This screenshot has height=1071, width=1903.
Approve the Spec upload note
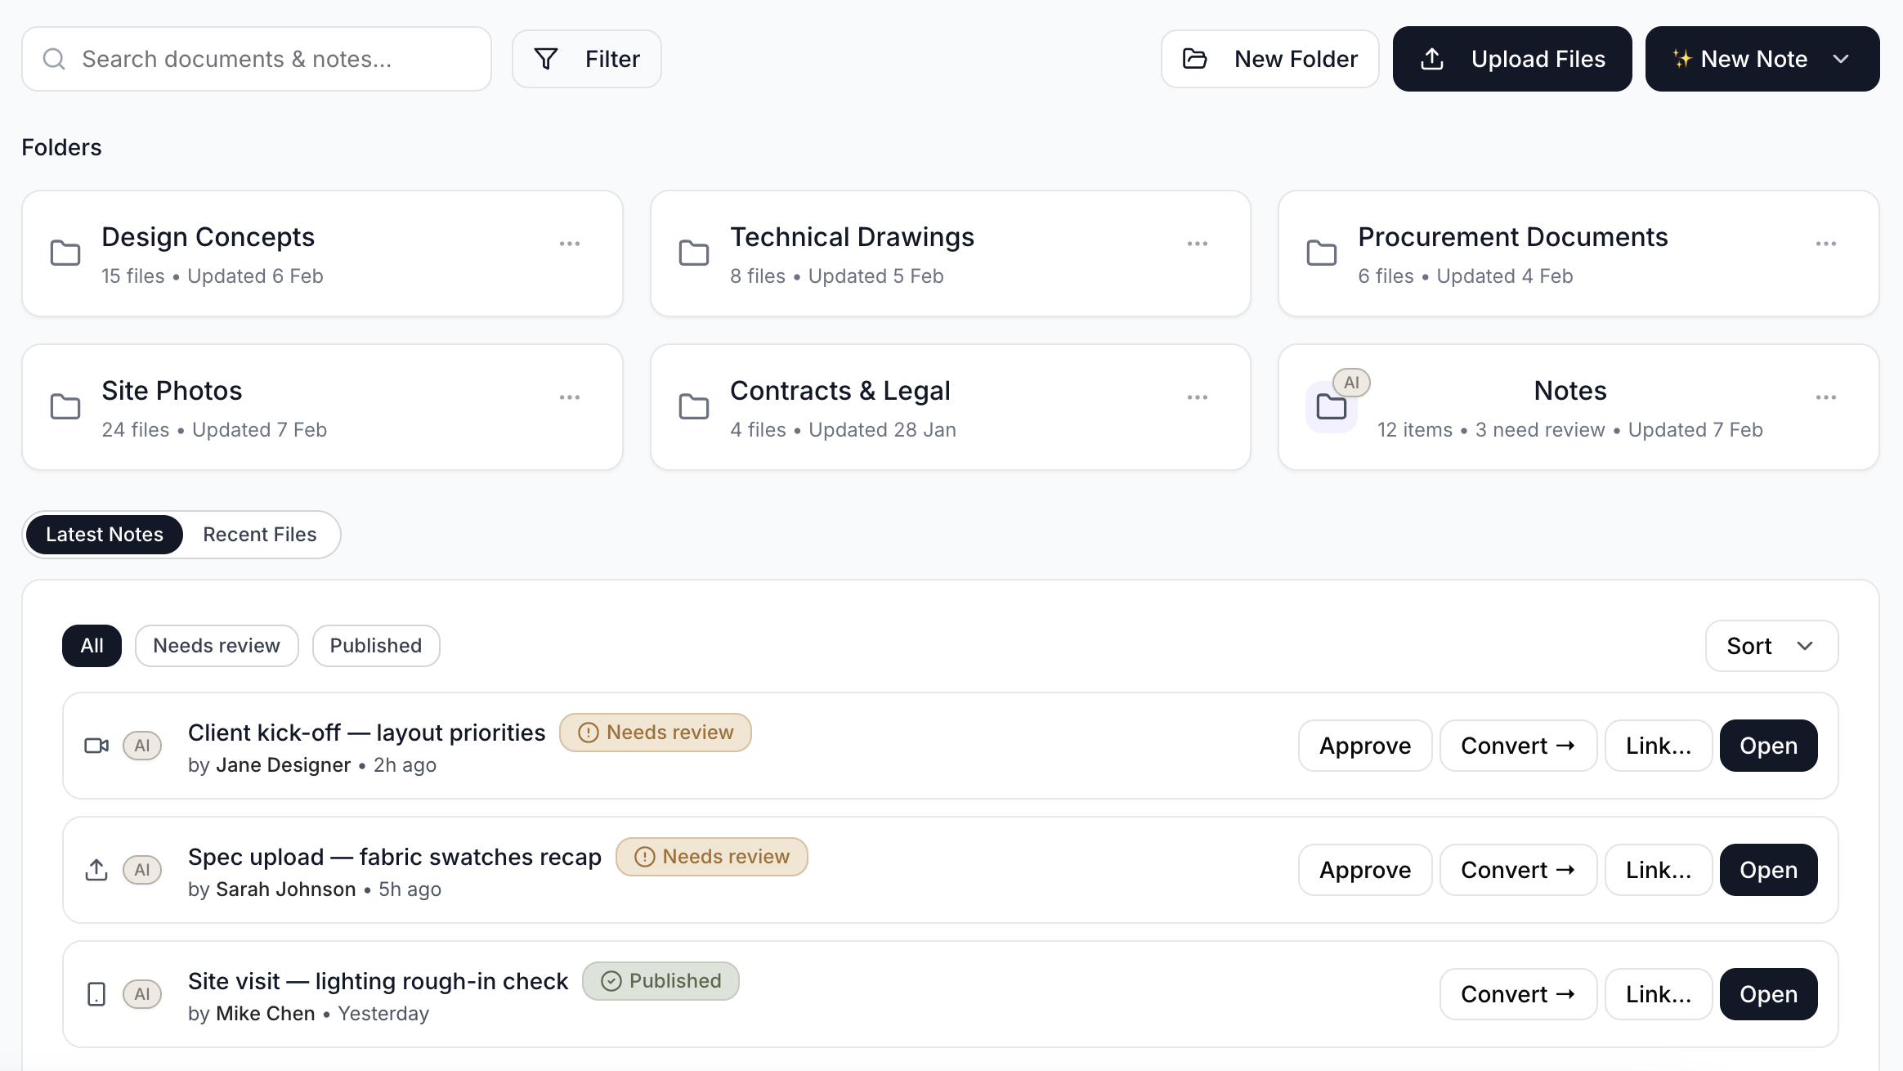(1364, 869)
